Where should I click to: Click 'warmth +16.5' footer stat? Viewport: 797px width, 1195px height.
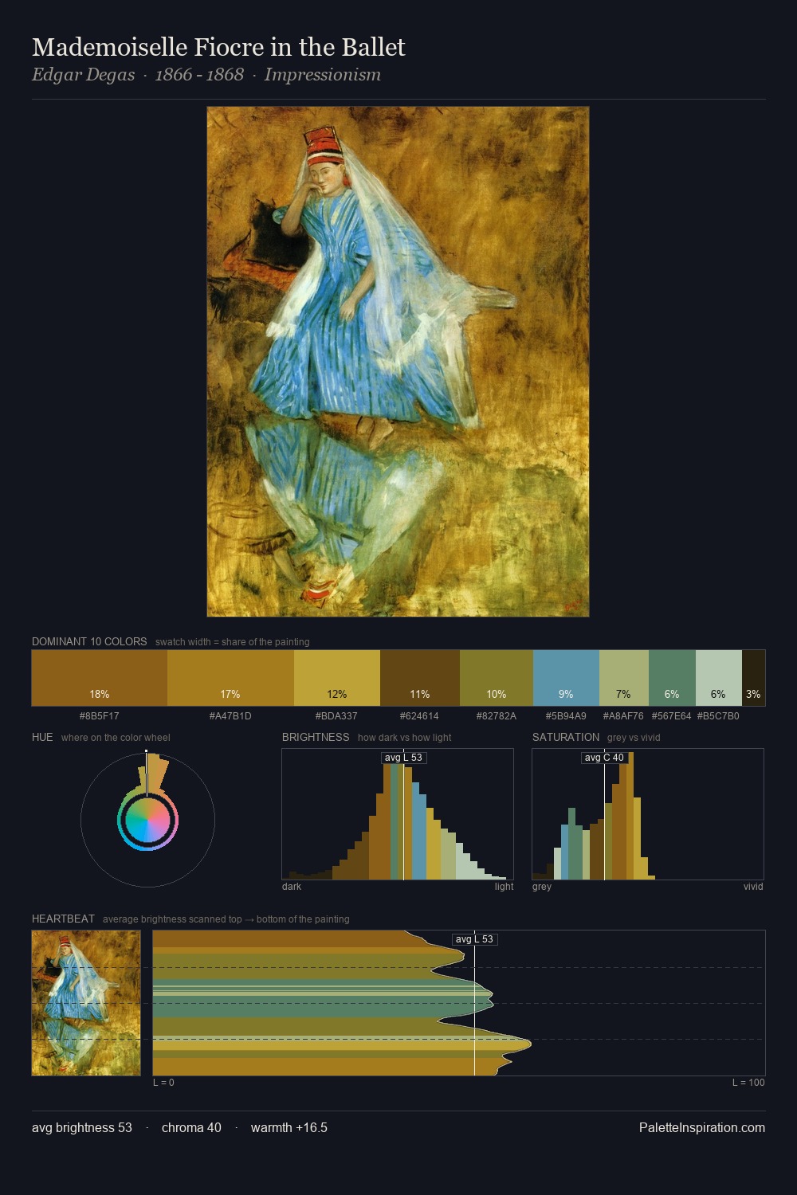coord(289,1127)
